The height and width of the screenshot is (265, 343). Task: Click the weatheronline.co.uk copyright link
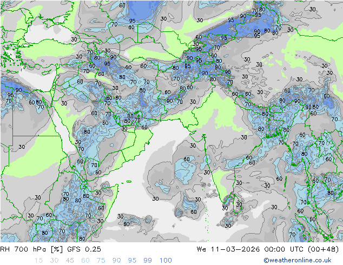point(298,260)
